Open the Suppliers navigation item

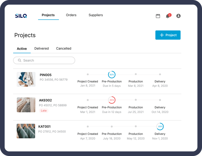coord(95,15)
